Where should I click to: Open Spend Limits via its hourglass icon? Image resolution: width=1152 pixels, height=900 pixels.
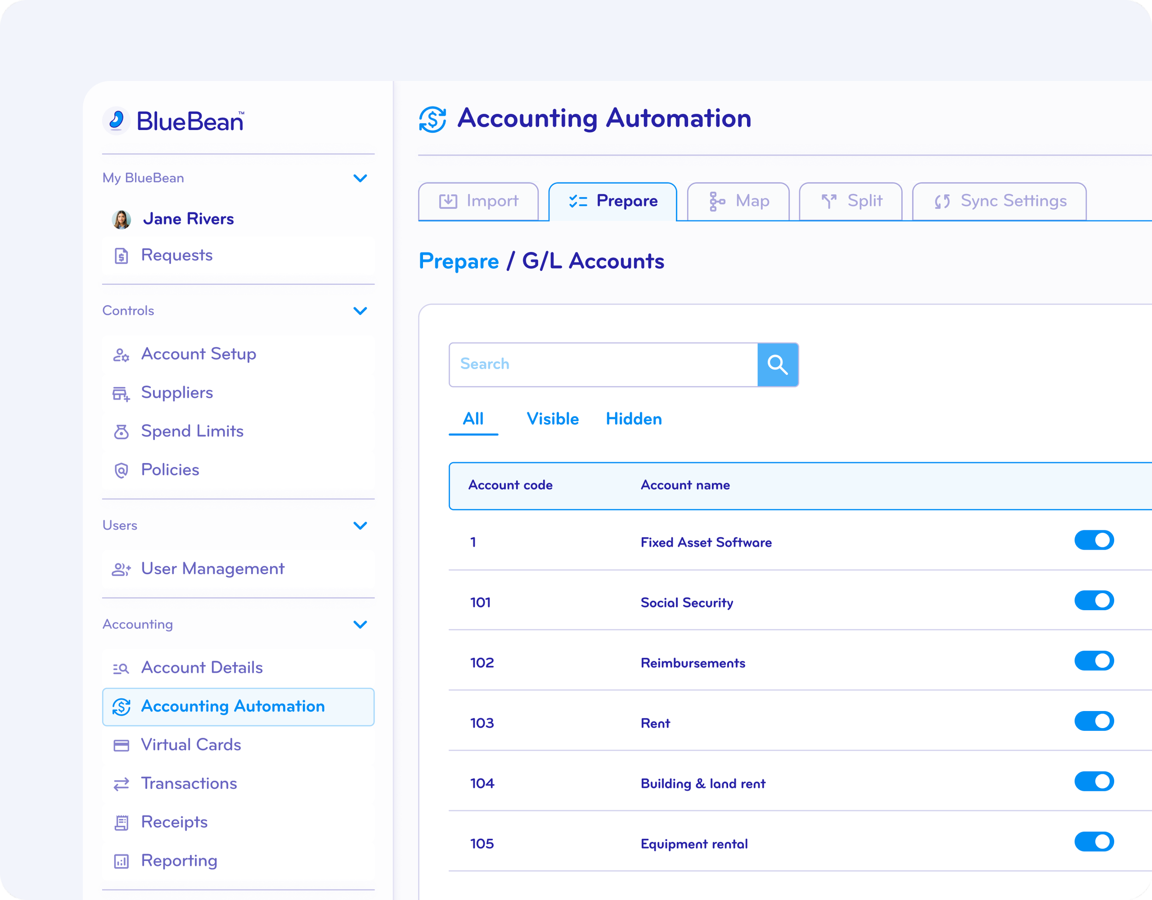[x=121, y=431]
